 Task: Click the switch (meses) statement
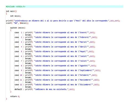click(18, 28)
